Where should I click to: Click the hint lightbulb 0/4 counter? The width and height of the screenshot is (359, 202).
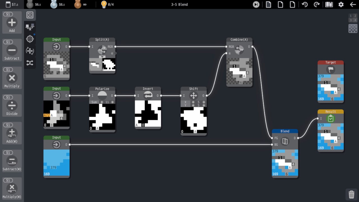pos(107,4)
